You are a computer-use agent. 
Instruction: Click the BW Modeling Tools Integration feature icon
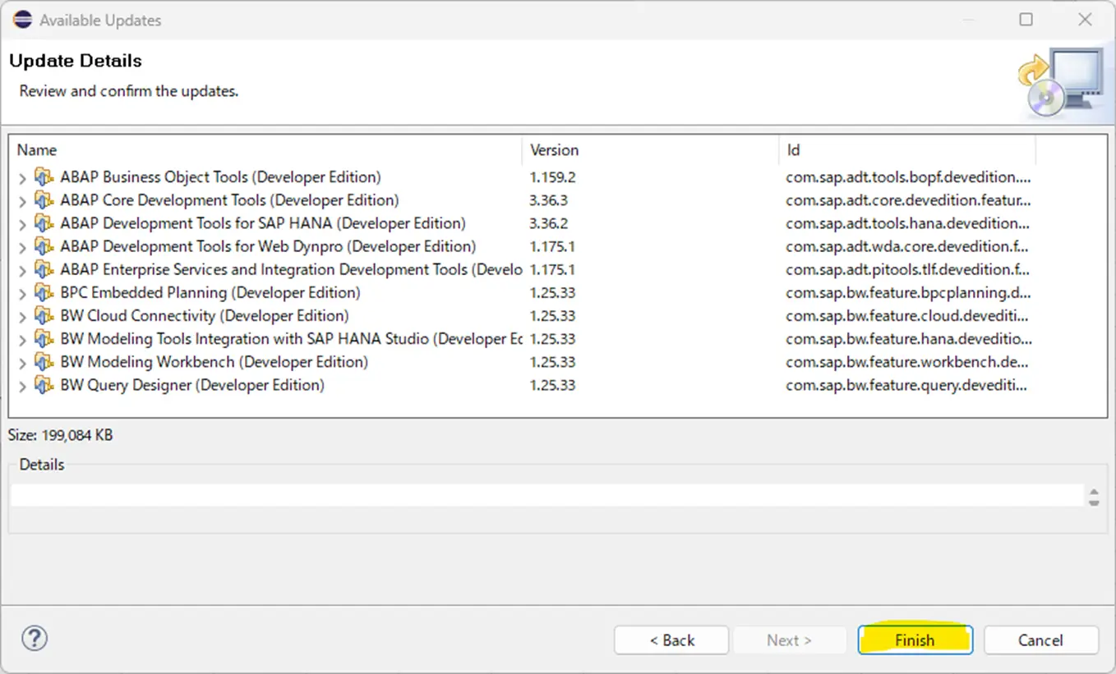[44, 338]
